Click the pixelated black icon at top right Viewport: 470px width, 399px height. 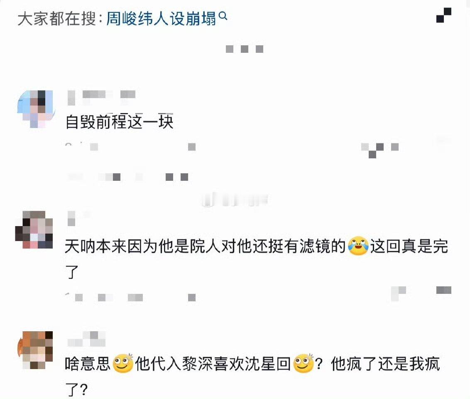click(443, 15)
